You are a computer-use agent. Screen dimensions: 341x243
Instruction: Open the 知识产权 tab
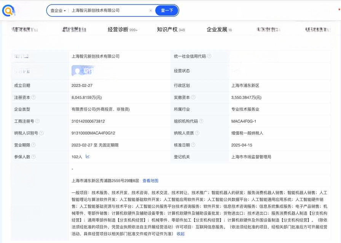coord(171,29)
